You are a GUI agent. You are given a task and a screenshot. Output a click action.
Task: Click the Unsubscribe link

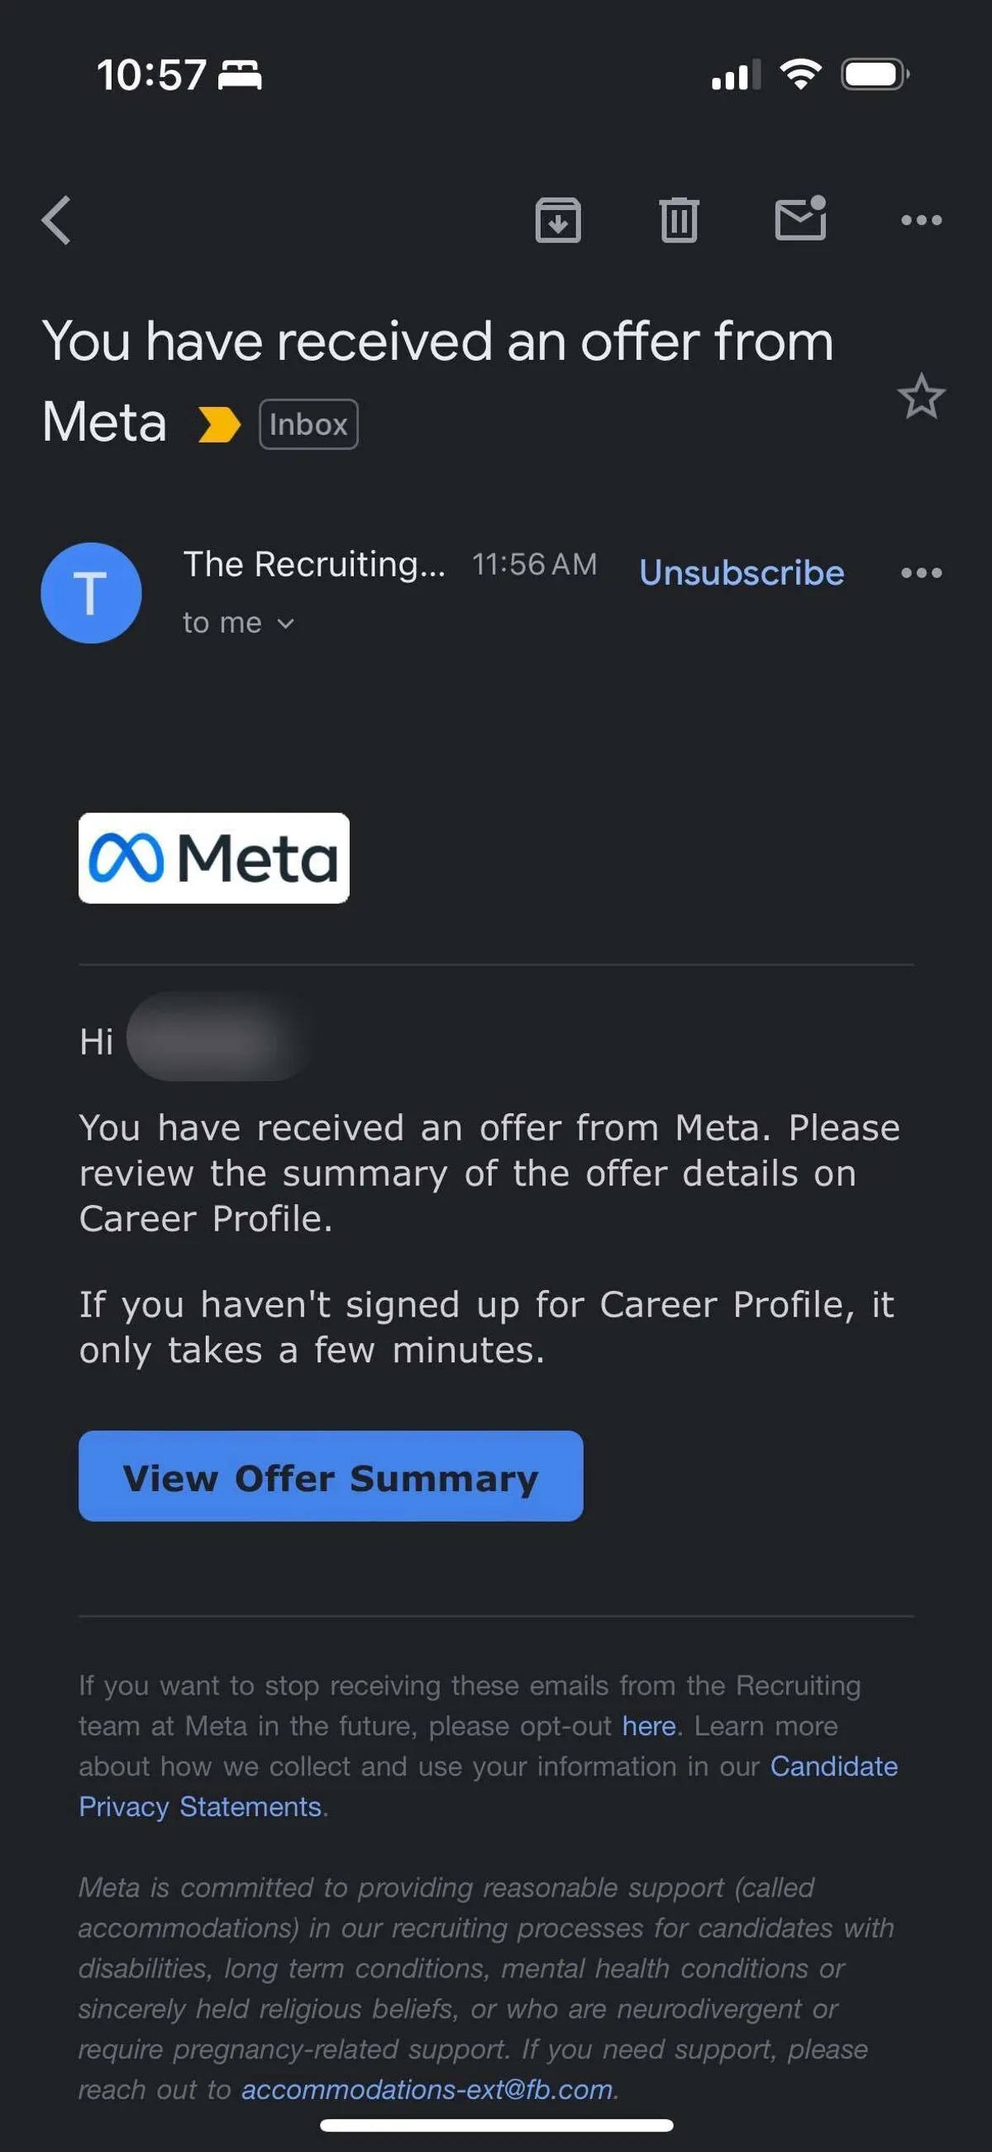[742, 573]
